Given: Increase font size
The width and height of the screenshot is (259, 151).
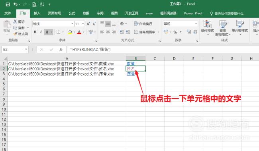Looking at the screenshot, I should pyautogui.click(x=88, y=24).
